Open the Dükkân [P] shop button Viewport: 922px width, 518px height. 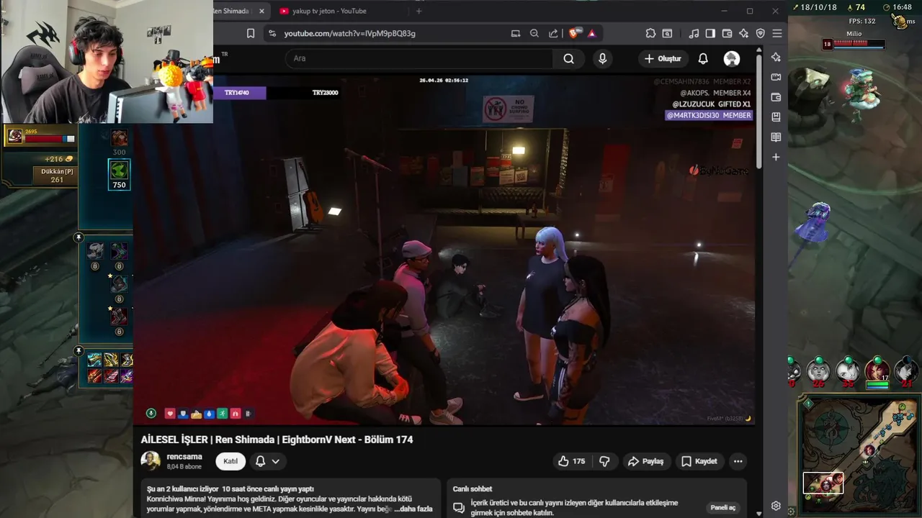[x=57, y=176]
